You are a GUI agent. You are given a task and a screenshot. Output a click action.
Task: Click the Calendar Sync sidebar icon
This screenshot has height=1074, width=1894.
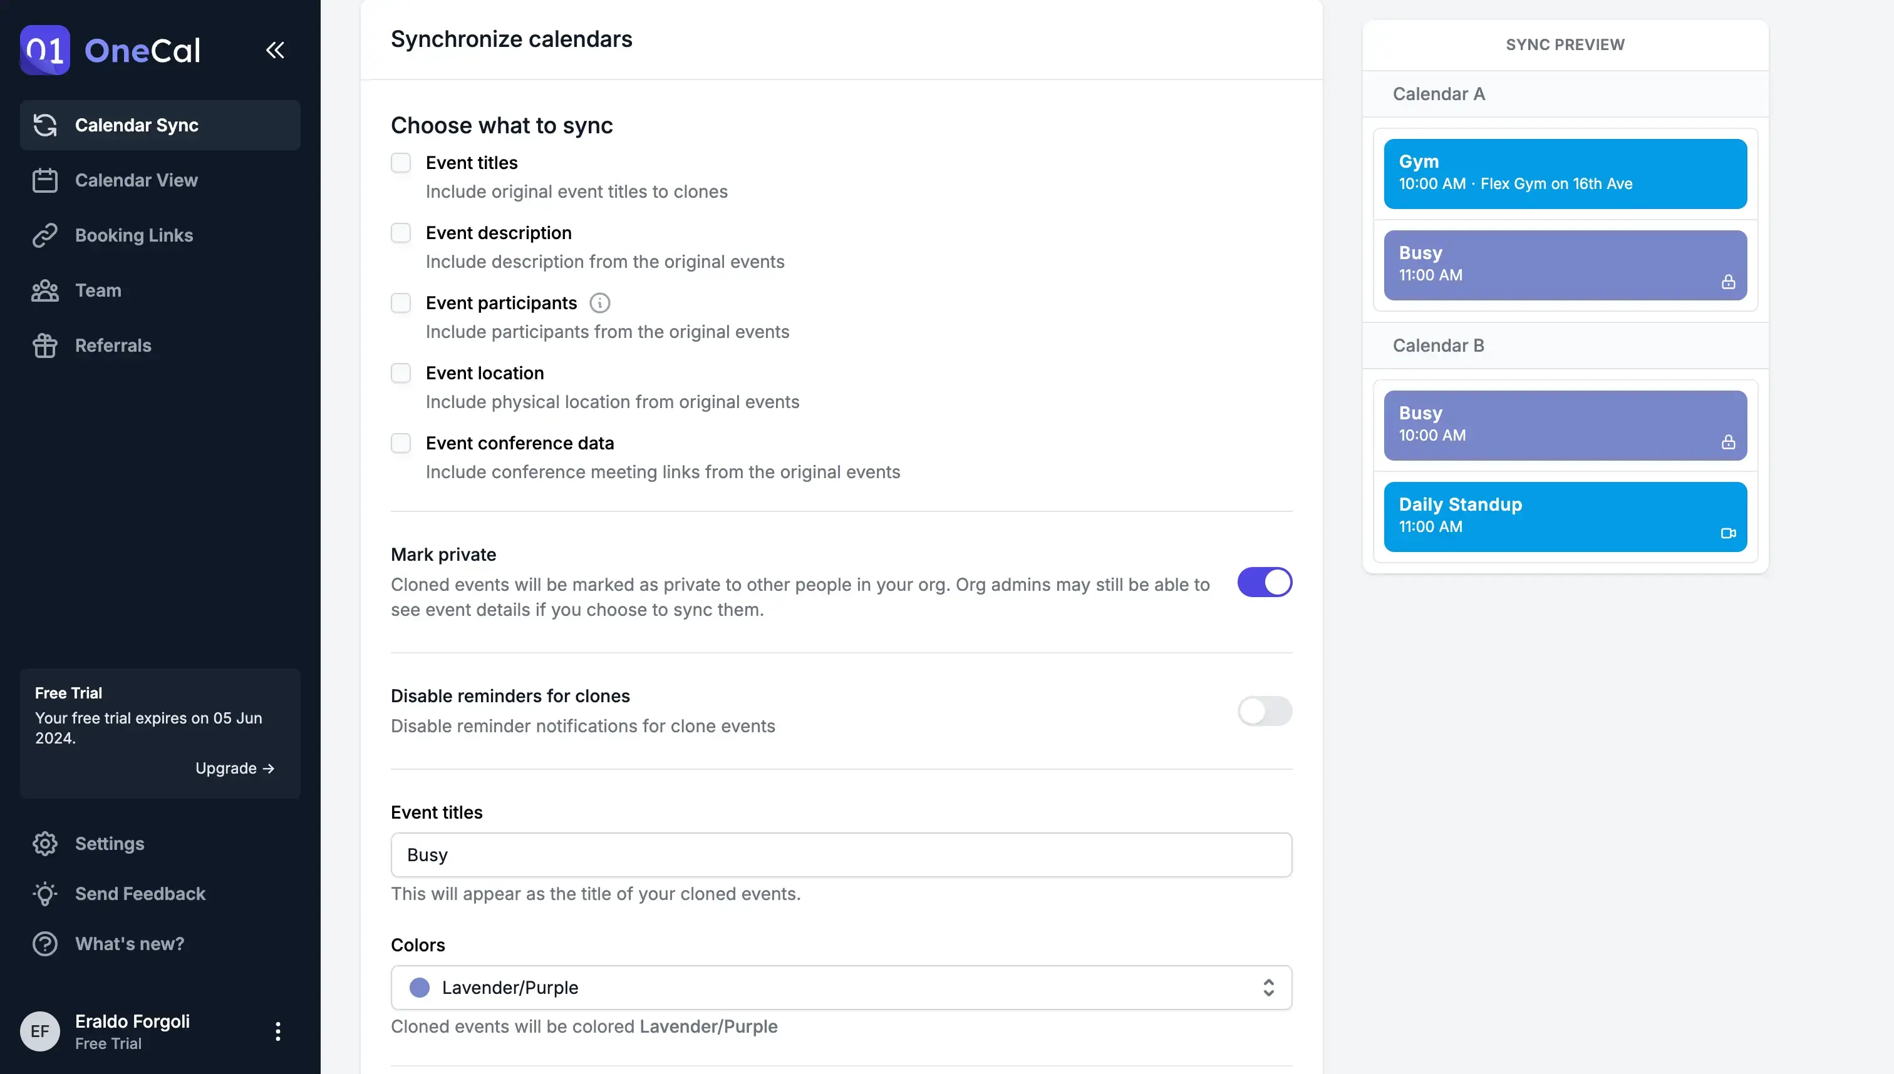point(44,125)
